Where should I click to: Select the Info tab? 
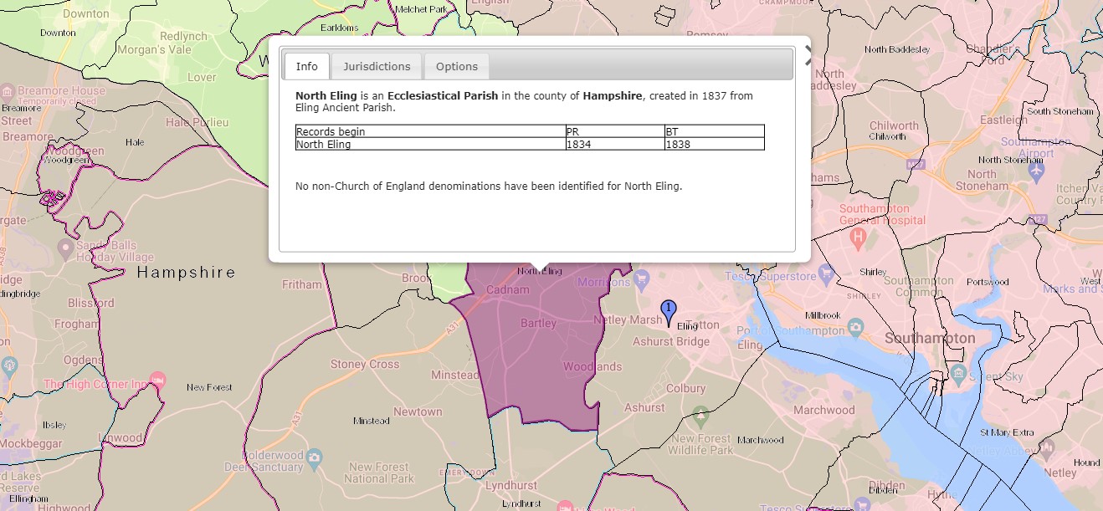click(x=306, y=66)
